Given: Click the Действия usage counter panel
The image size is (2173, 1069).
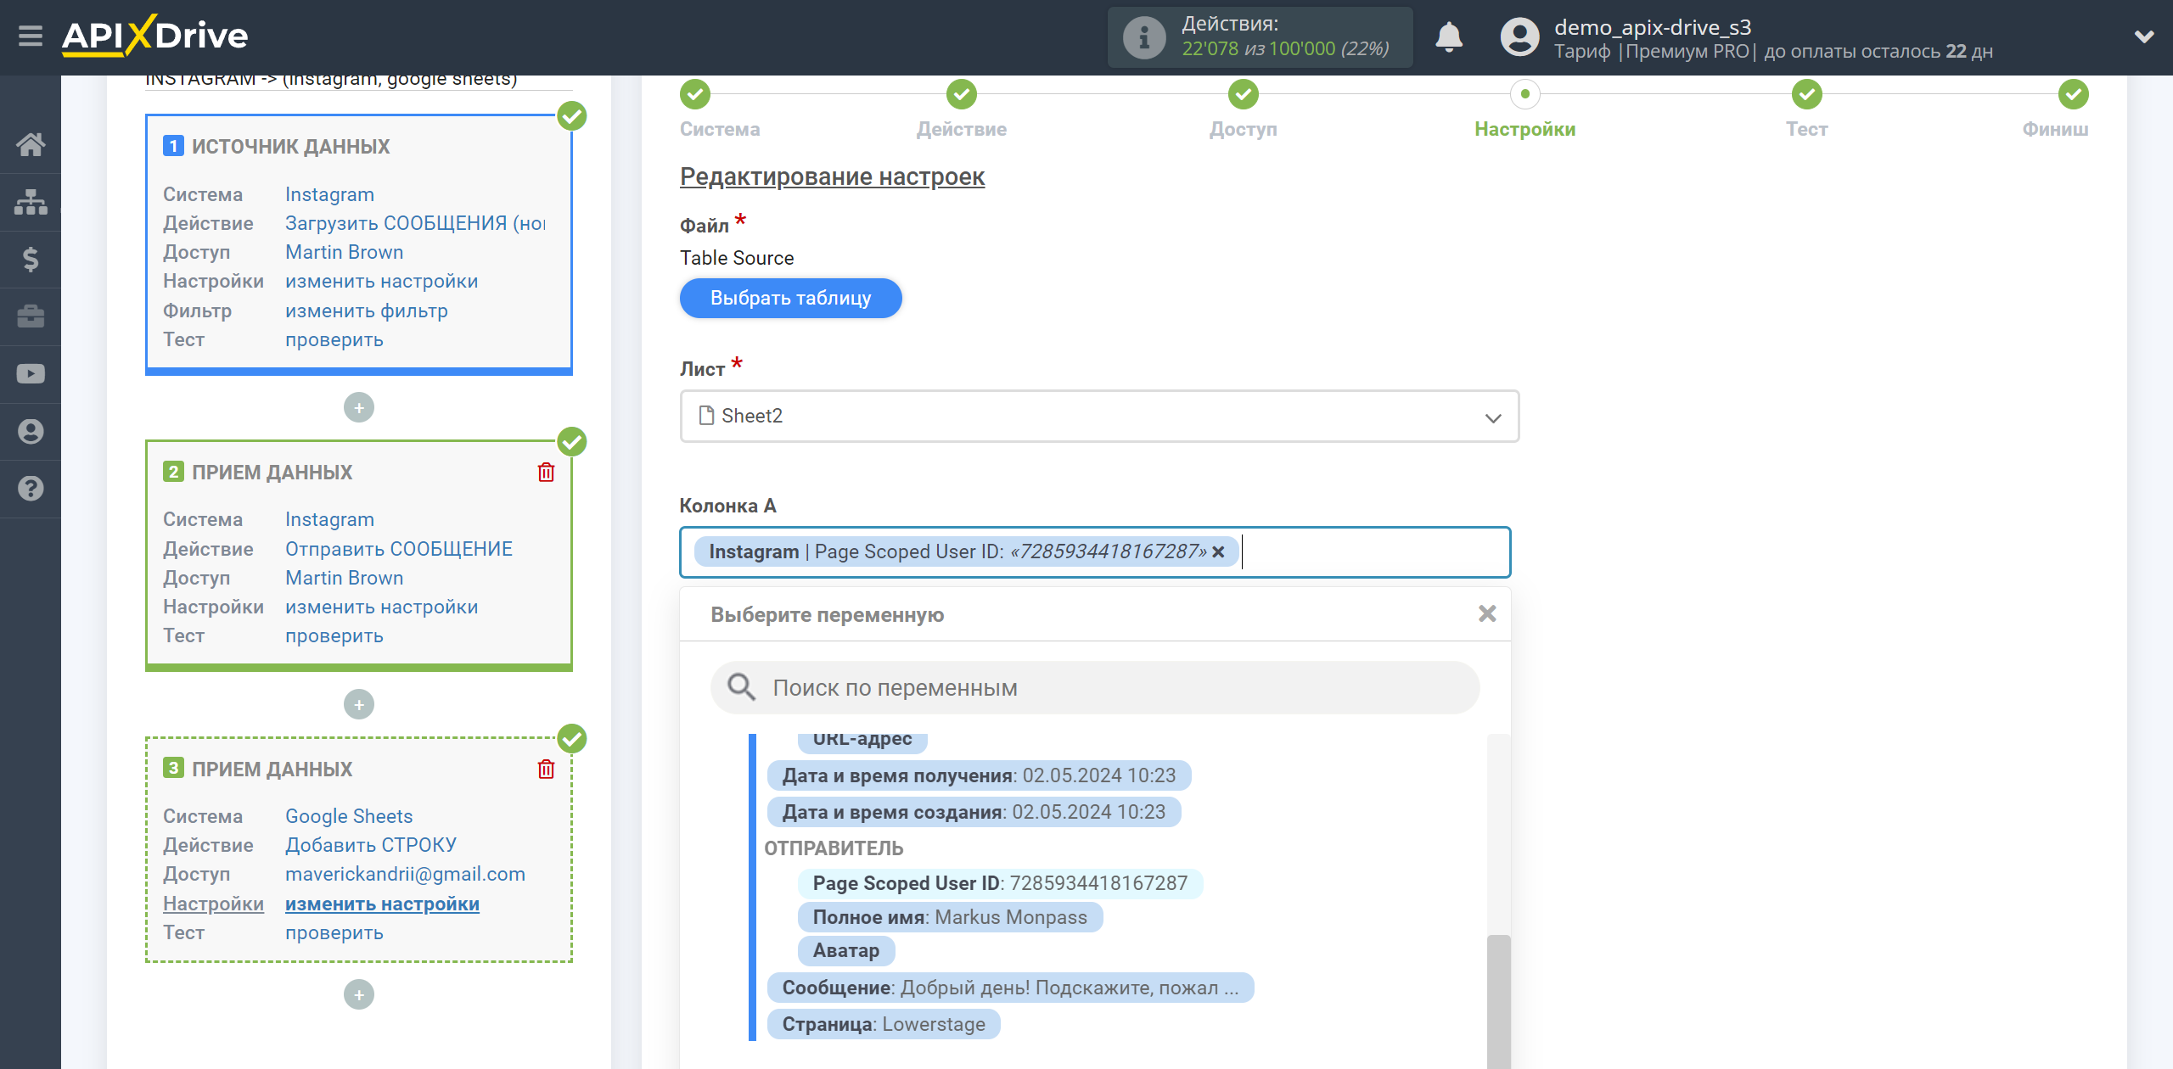Looking at the screenshot, I should (1260, 37).
